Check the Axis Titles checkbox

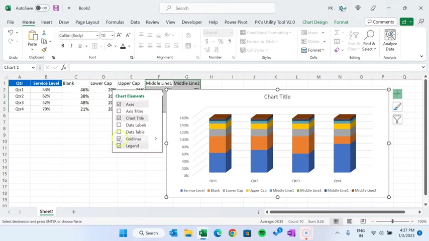tap(119, 111)
